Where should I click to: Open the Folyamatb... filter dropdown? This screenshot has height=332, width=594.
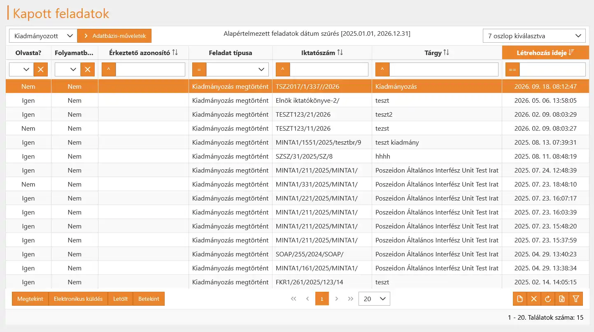(x=68, y=69)
